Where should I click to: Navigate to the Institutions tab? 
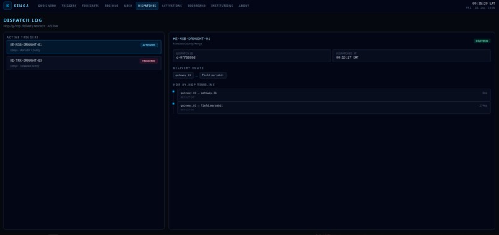222,6
